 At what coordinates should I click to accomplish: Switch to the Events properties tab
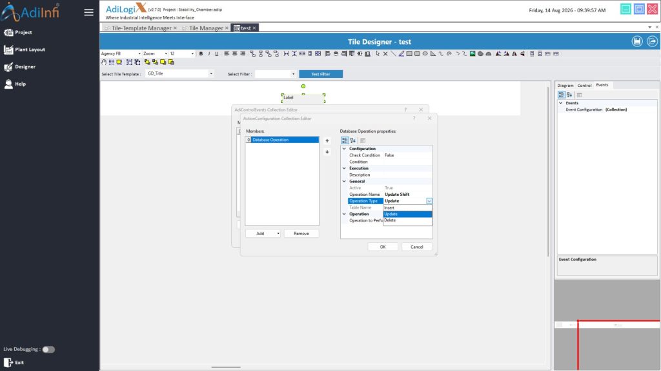point(602,85)
